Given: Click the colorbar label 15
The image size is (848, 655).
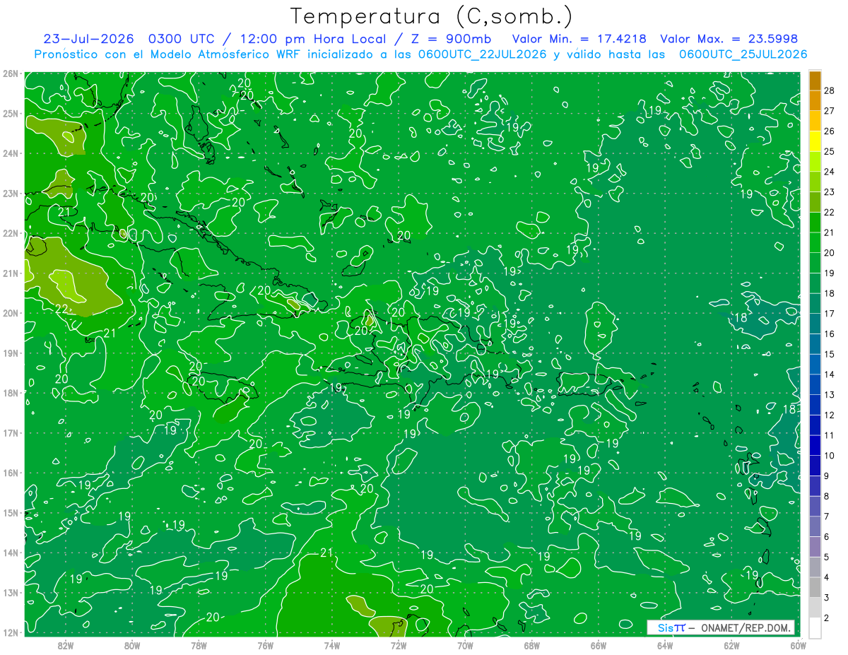Looking at the screenshot, I should [830, 354].
